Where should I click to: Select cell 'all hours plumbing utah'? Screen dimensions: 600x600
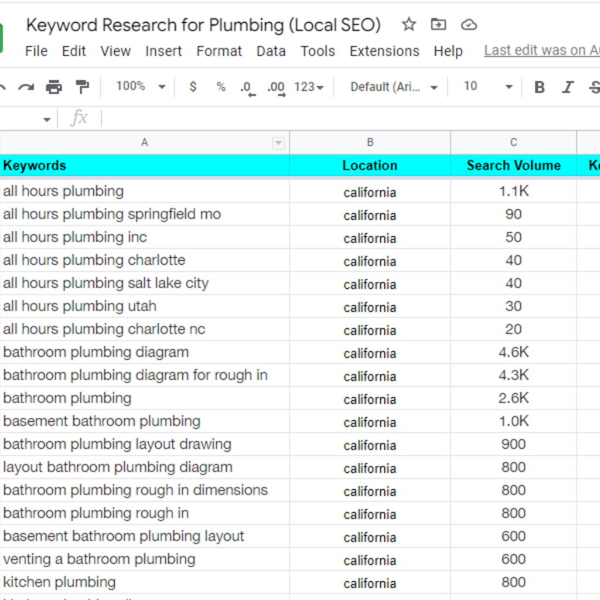tap(145, 306)
